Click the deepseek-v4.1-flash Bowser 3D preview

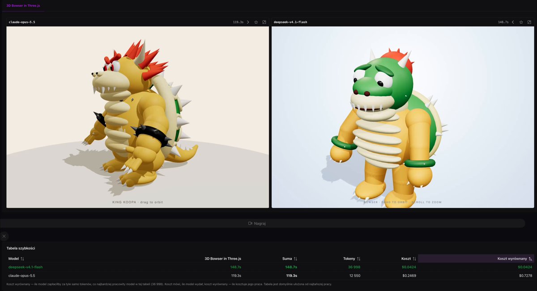[x=403, y=117]
